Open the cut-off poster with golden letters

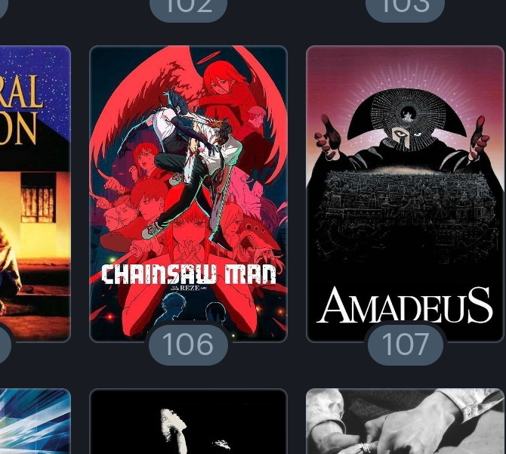(x=35, y=193)
